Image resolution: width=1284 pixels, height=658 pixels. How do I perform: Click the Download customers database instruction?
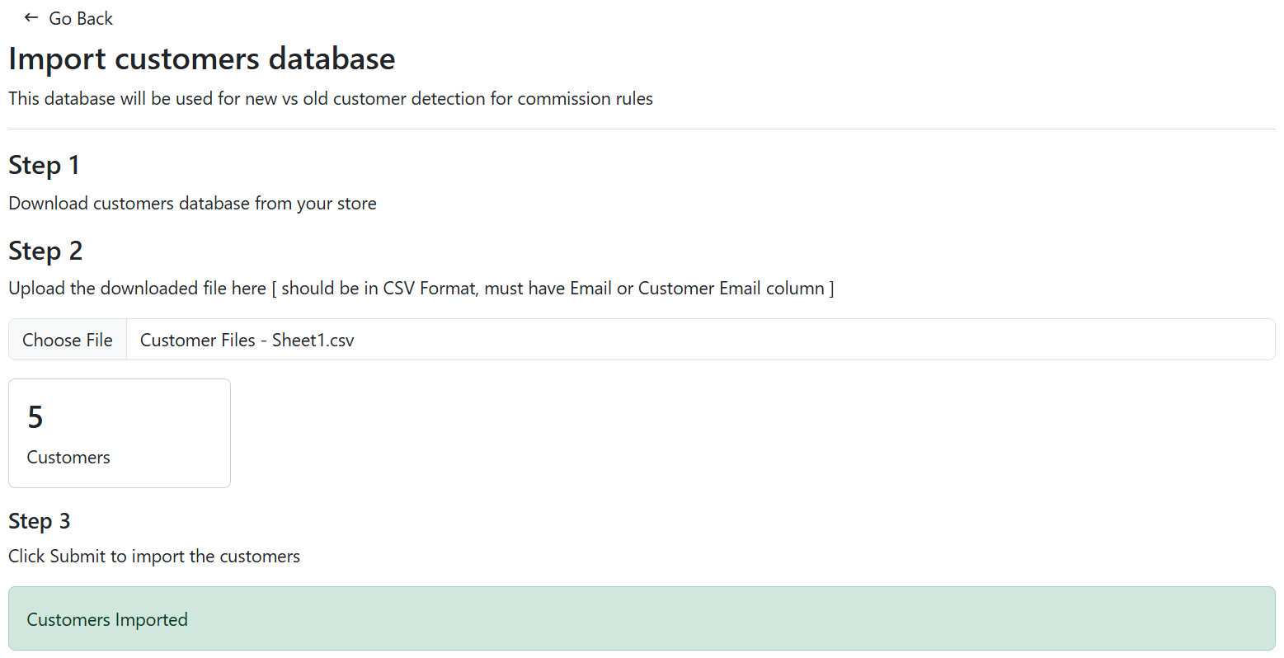[192, 204]
